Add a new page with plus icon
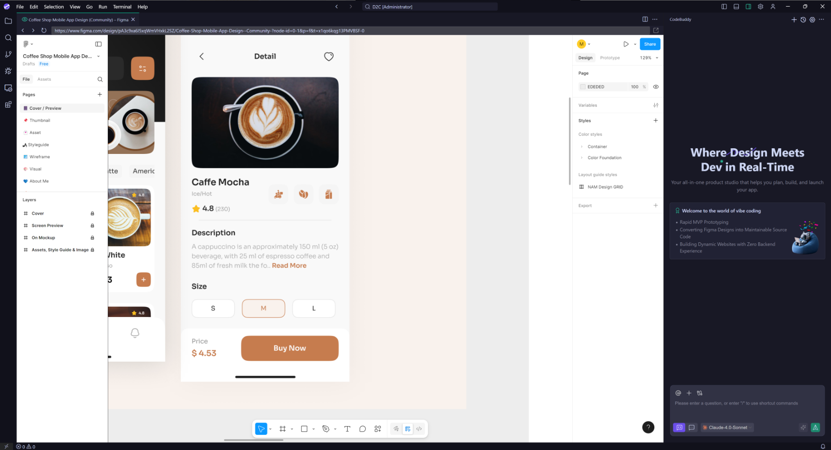The width and height of the screenshot is (831, 450). (100, 95)
